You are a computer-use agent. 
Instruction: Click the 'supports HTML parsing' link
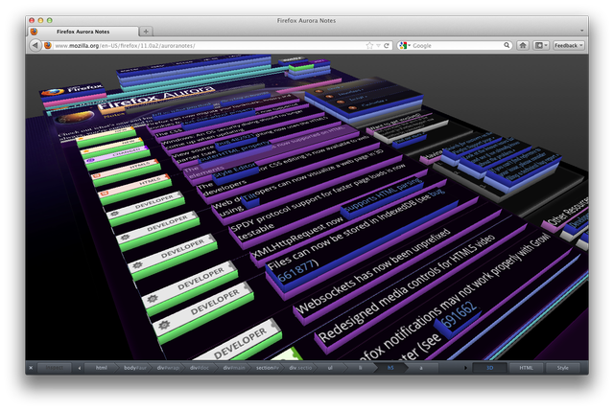point(383,196)
